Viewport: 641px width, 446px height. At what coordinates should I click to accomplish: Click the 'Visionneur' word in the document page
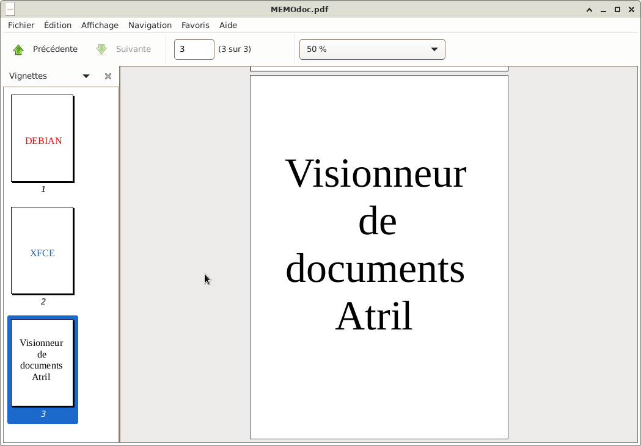(x=376, y=173)
